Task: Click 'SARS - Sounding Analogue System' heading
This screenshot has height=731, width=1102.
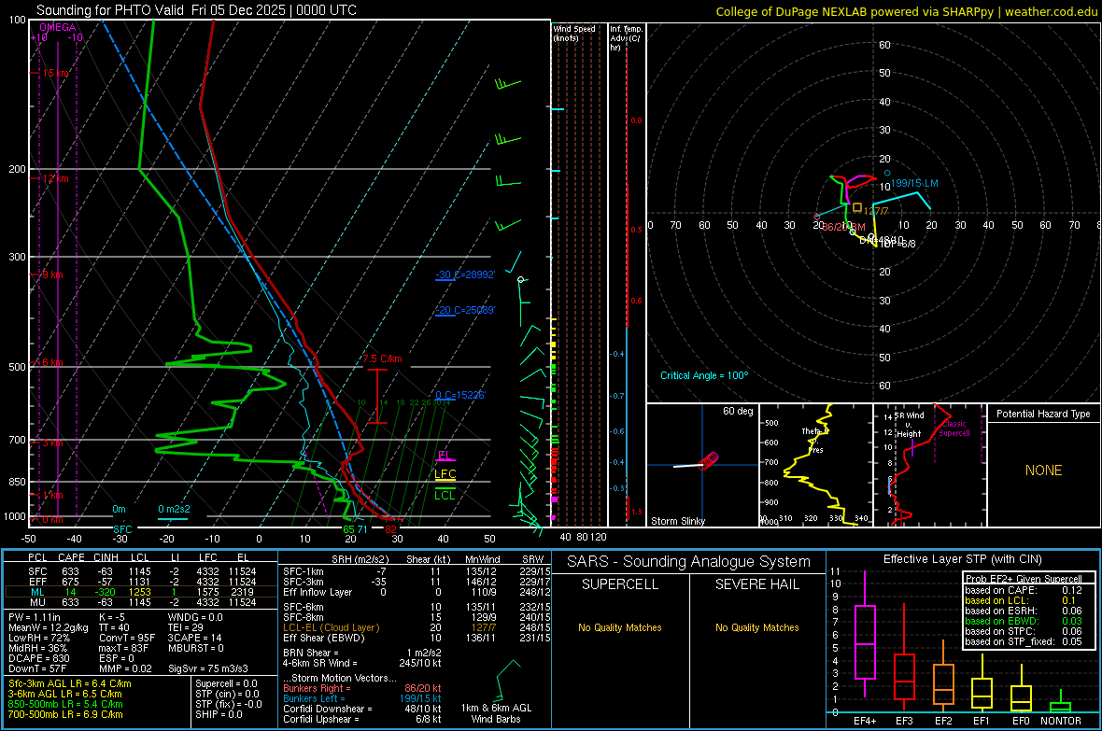Action: (689, 562)
